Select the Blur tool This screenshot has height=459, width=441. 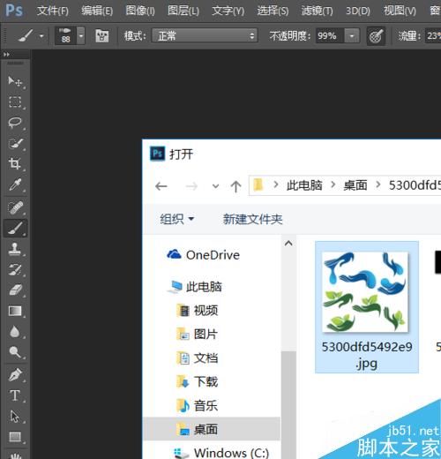coord(15,331)
